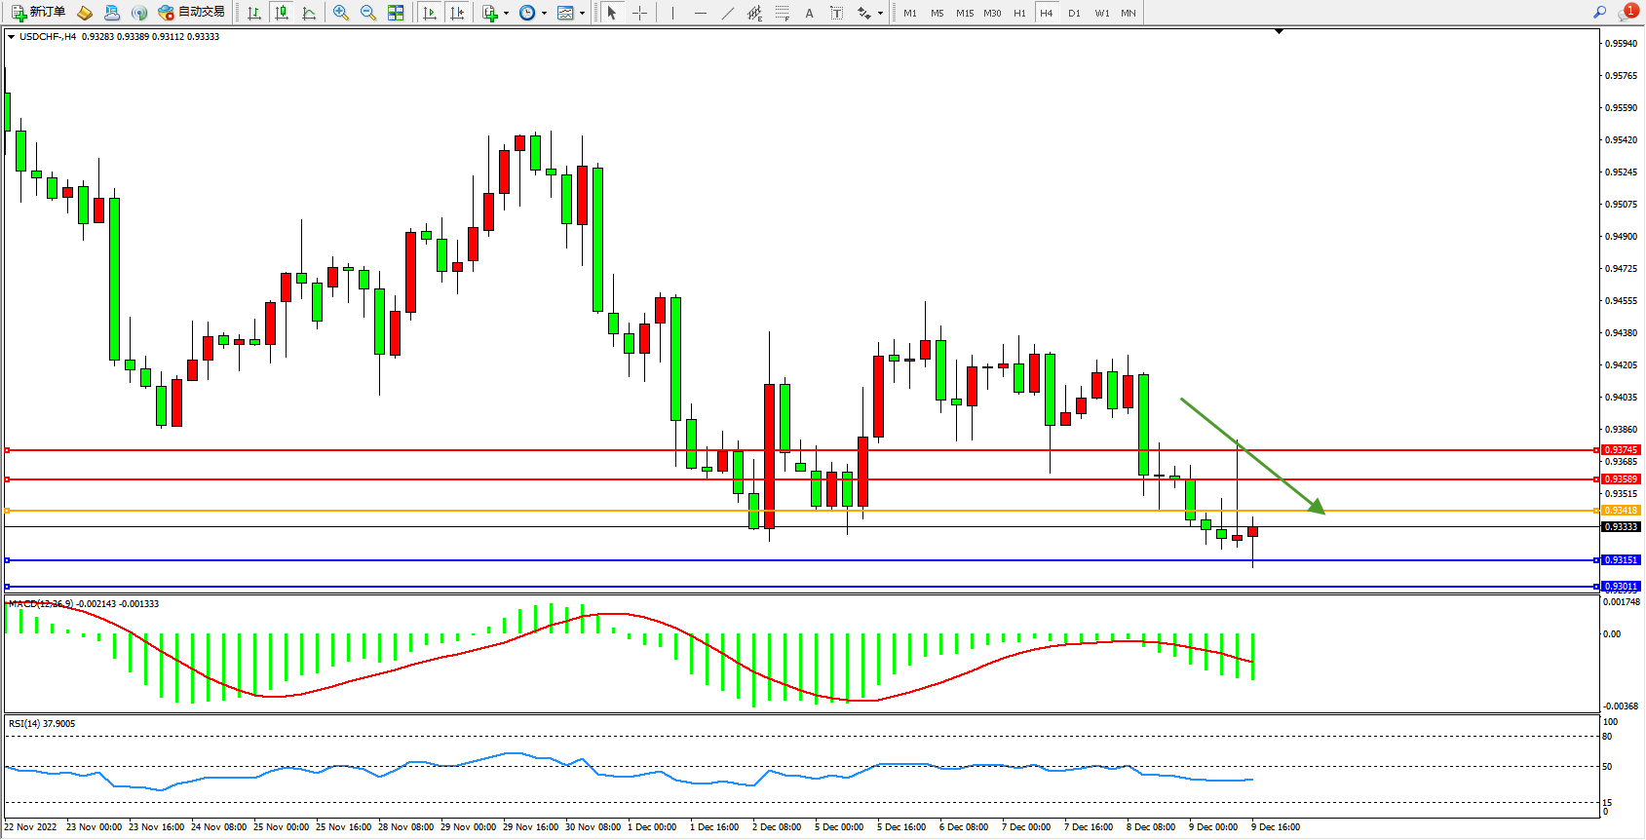Zoom out of the chart
The width and height of the screenshot is (1646, 840).
pos(367,13)
